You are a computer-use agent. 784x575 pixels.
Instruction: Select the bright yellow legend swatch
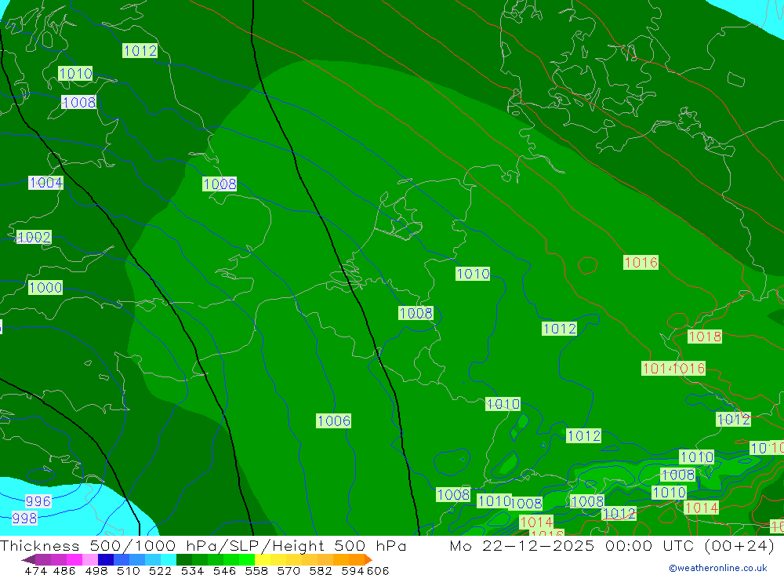263,559
